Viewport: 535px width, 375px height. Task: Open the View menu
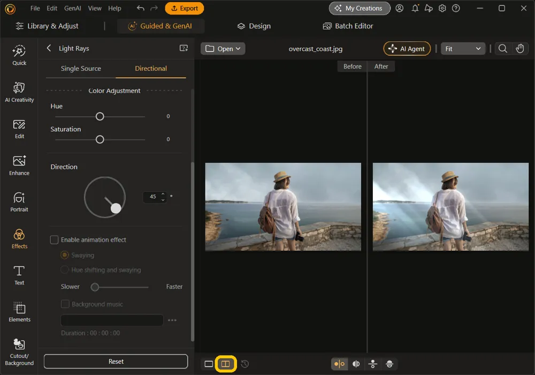tap(95, 8)
